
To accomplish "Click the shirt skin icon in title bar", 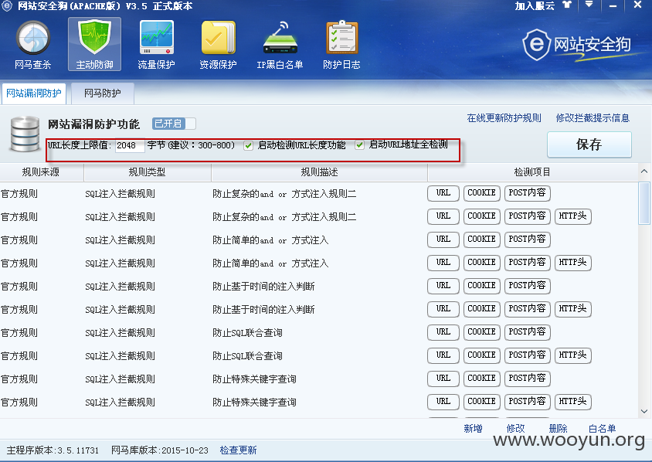I will [567, 5].
